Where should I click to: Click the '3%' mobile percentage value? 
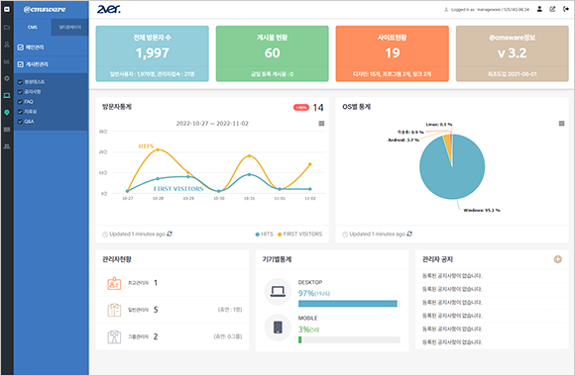pos(304,329)
